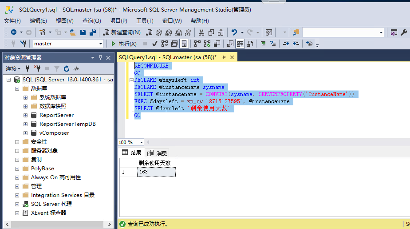Switch to the 消息 tab

pos(157,153)
